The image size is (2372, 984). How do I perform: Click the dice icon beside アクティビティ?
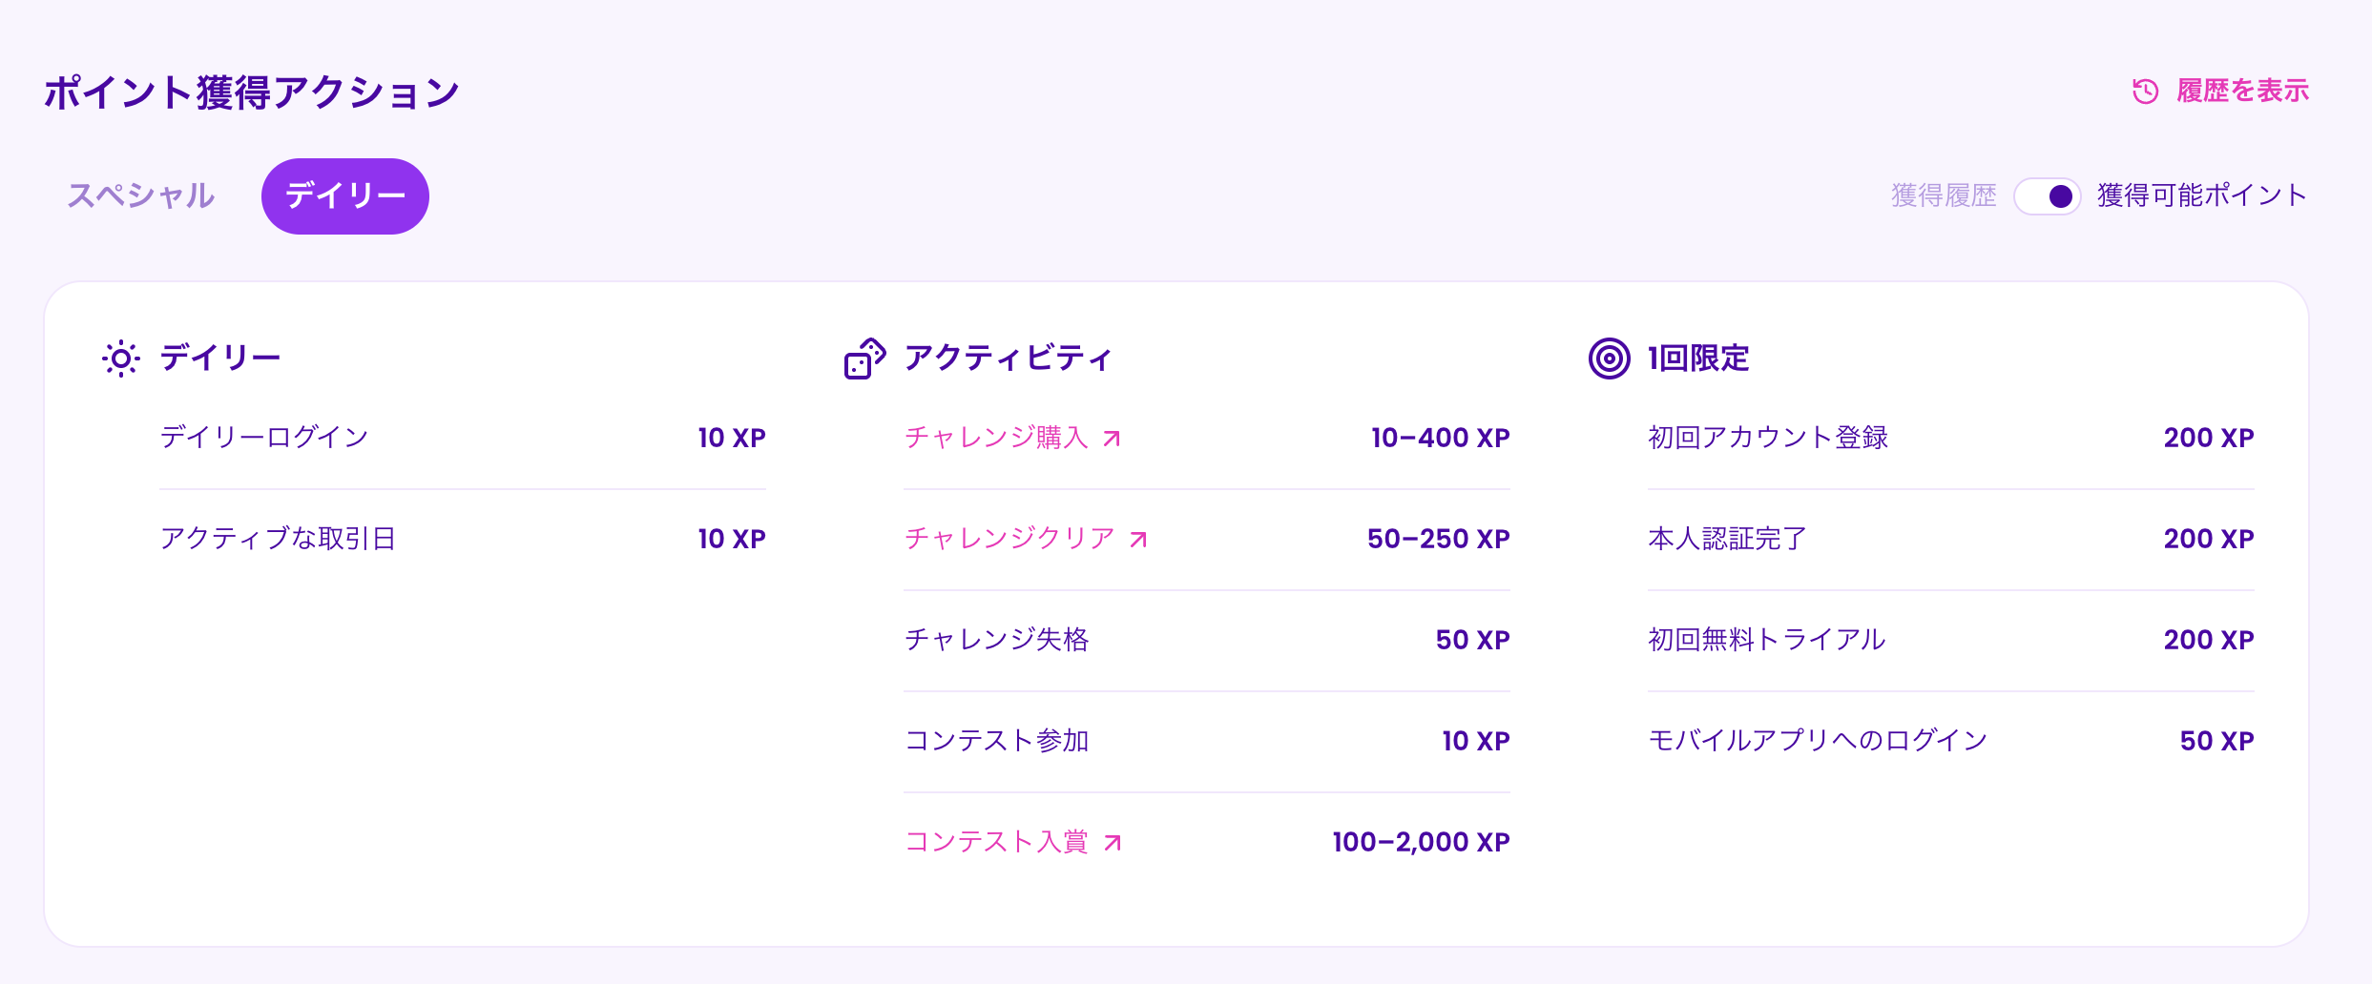pos(864,359)
